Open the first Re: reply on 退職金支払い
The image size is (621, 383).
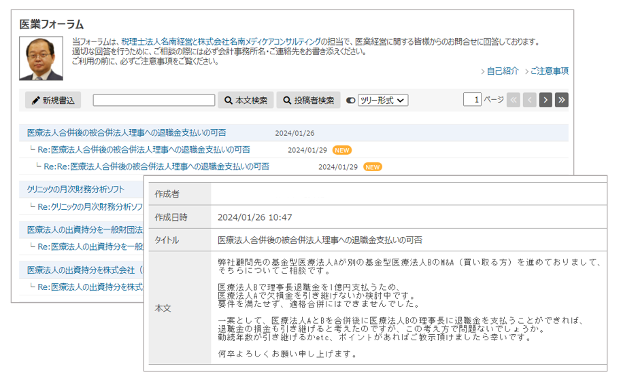[144, 150]
